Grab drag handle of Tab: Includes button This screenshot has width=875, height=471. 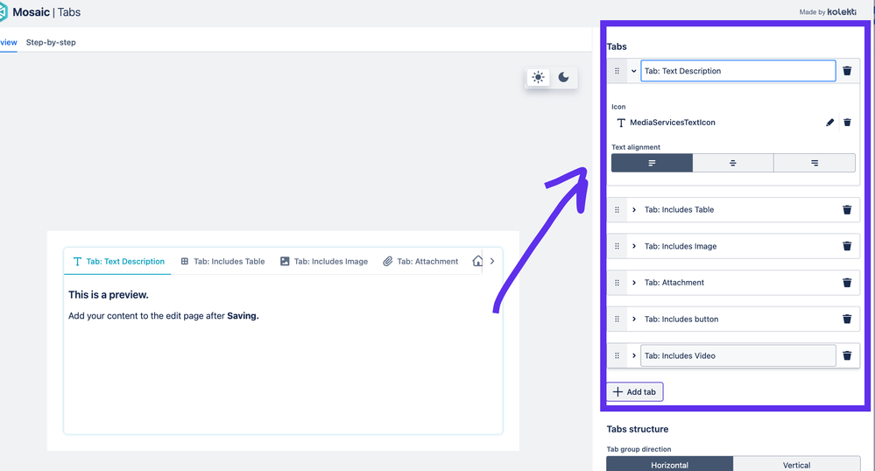coord(617,320)
